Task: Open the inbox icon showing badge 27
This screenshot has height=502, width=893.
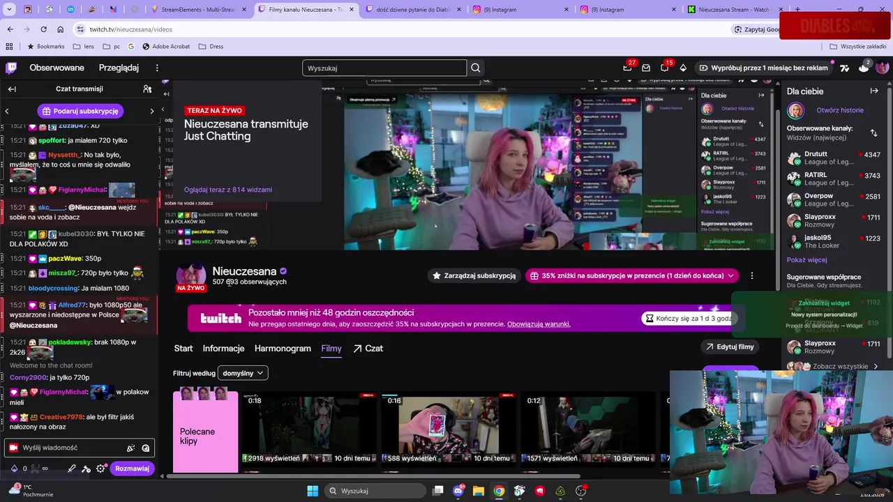Action: (x=628, y=68)
